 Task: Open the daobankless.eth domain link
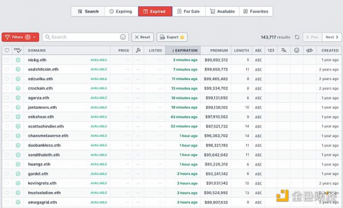(44, 145)
